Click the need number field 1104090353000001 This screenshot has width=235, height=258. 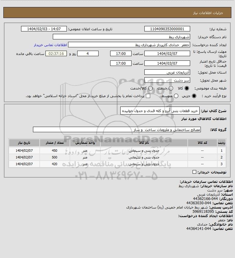167,29
